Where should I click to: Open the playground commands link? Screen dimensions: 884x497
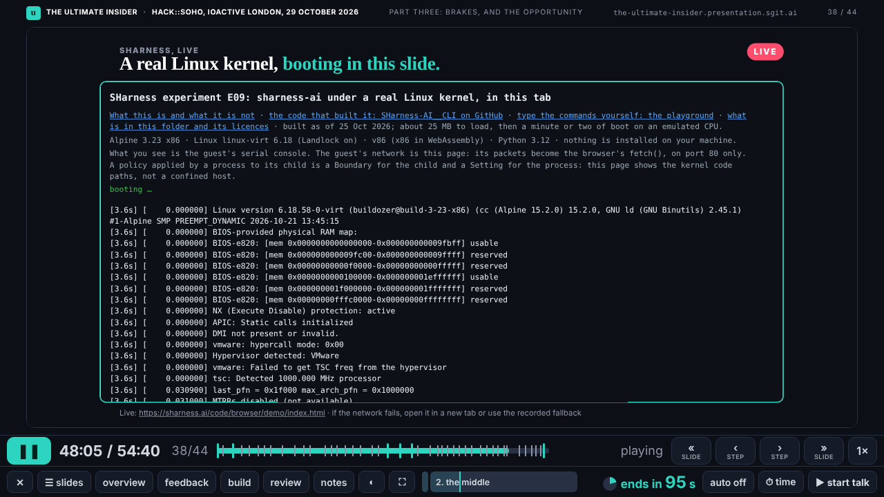(x=615, y=115)
